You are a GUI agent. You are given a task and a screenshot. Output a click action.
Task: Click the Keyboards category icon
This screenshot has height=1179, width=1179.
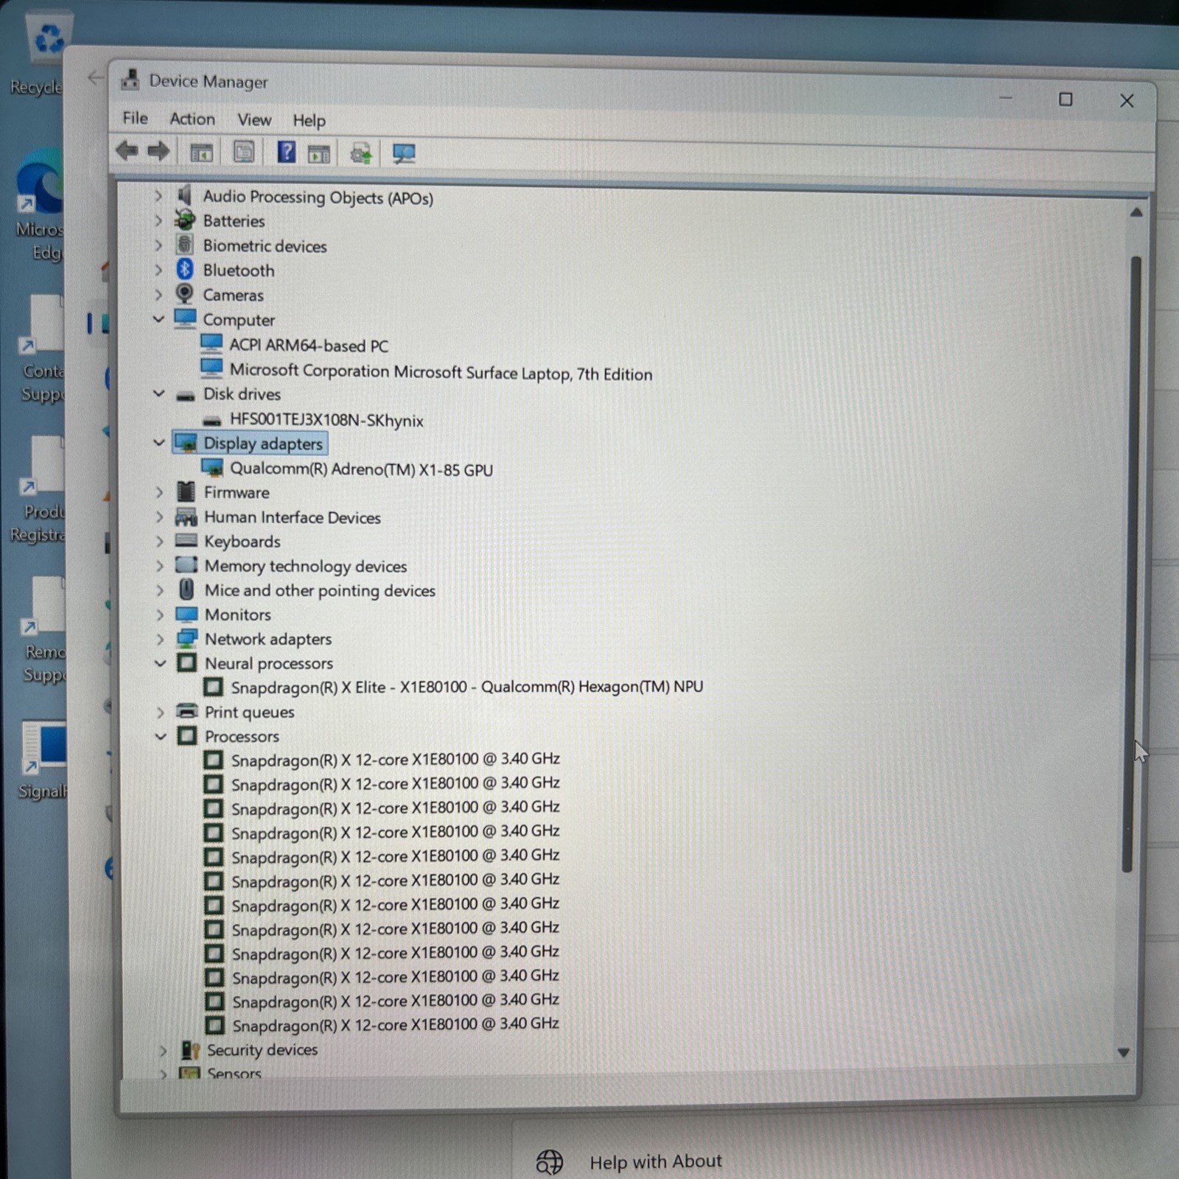tap(186, 540)
